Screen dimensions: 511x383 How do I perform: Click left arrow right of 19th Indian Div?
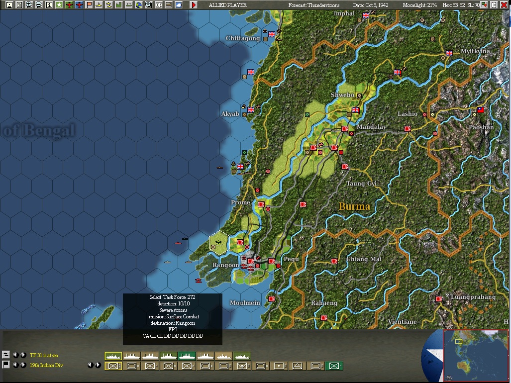(91, 365)
